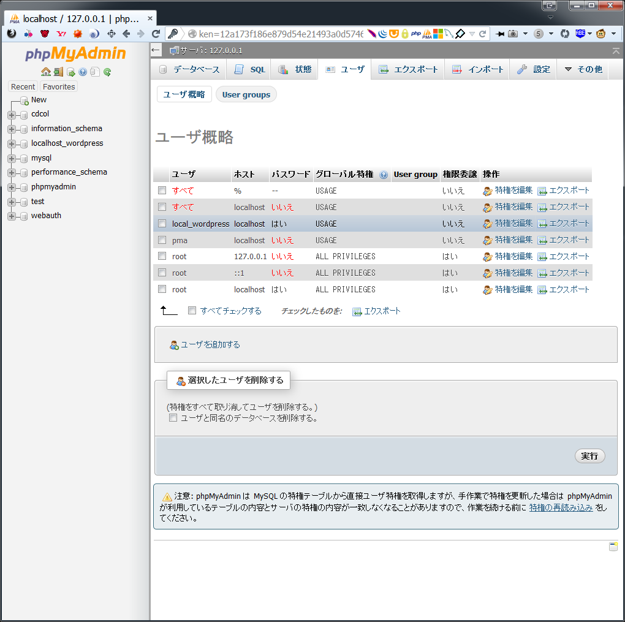This screenshot has width=625, height=622.
Task: Open the documentation pages icon in sidebar
Action: pyautogui.click(x=94, y=72)
